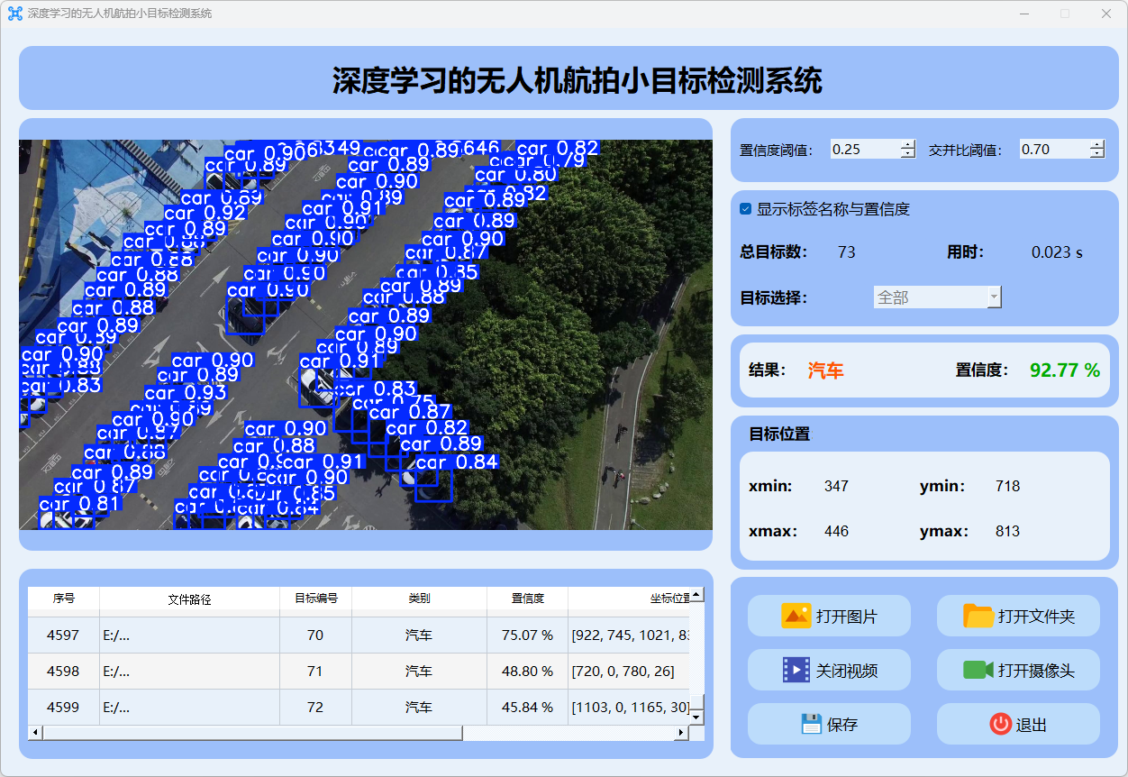Open the target selection dropdown
Screen dimensions: 1128x777
[x=937, y=297]
